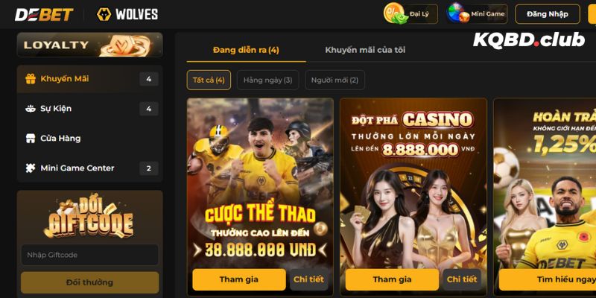Click the DEBET logo
Viewport: 596px width, 298px height.
(44, 14)
